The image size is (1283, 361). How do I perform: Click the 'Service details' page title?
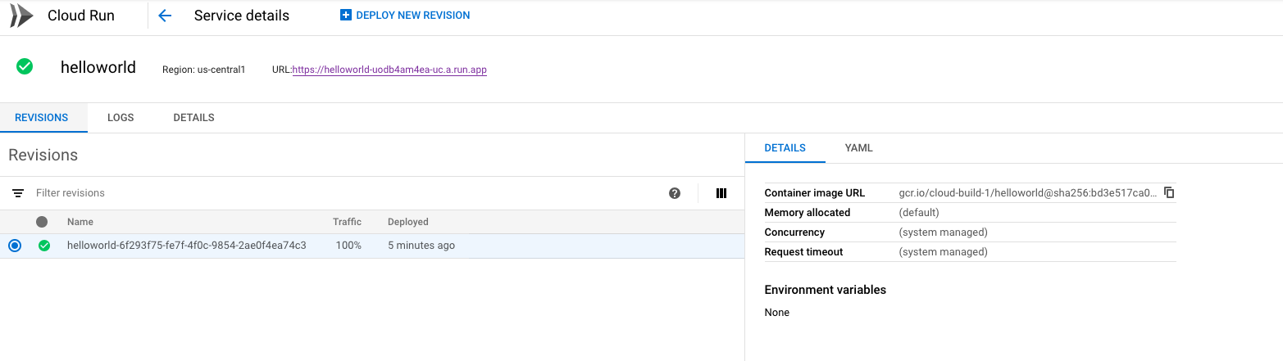point(242,16)
